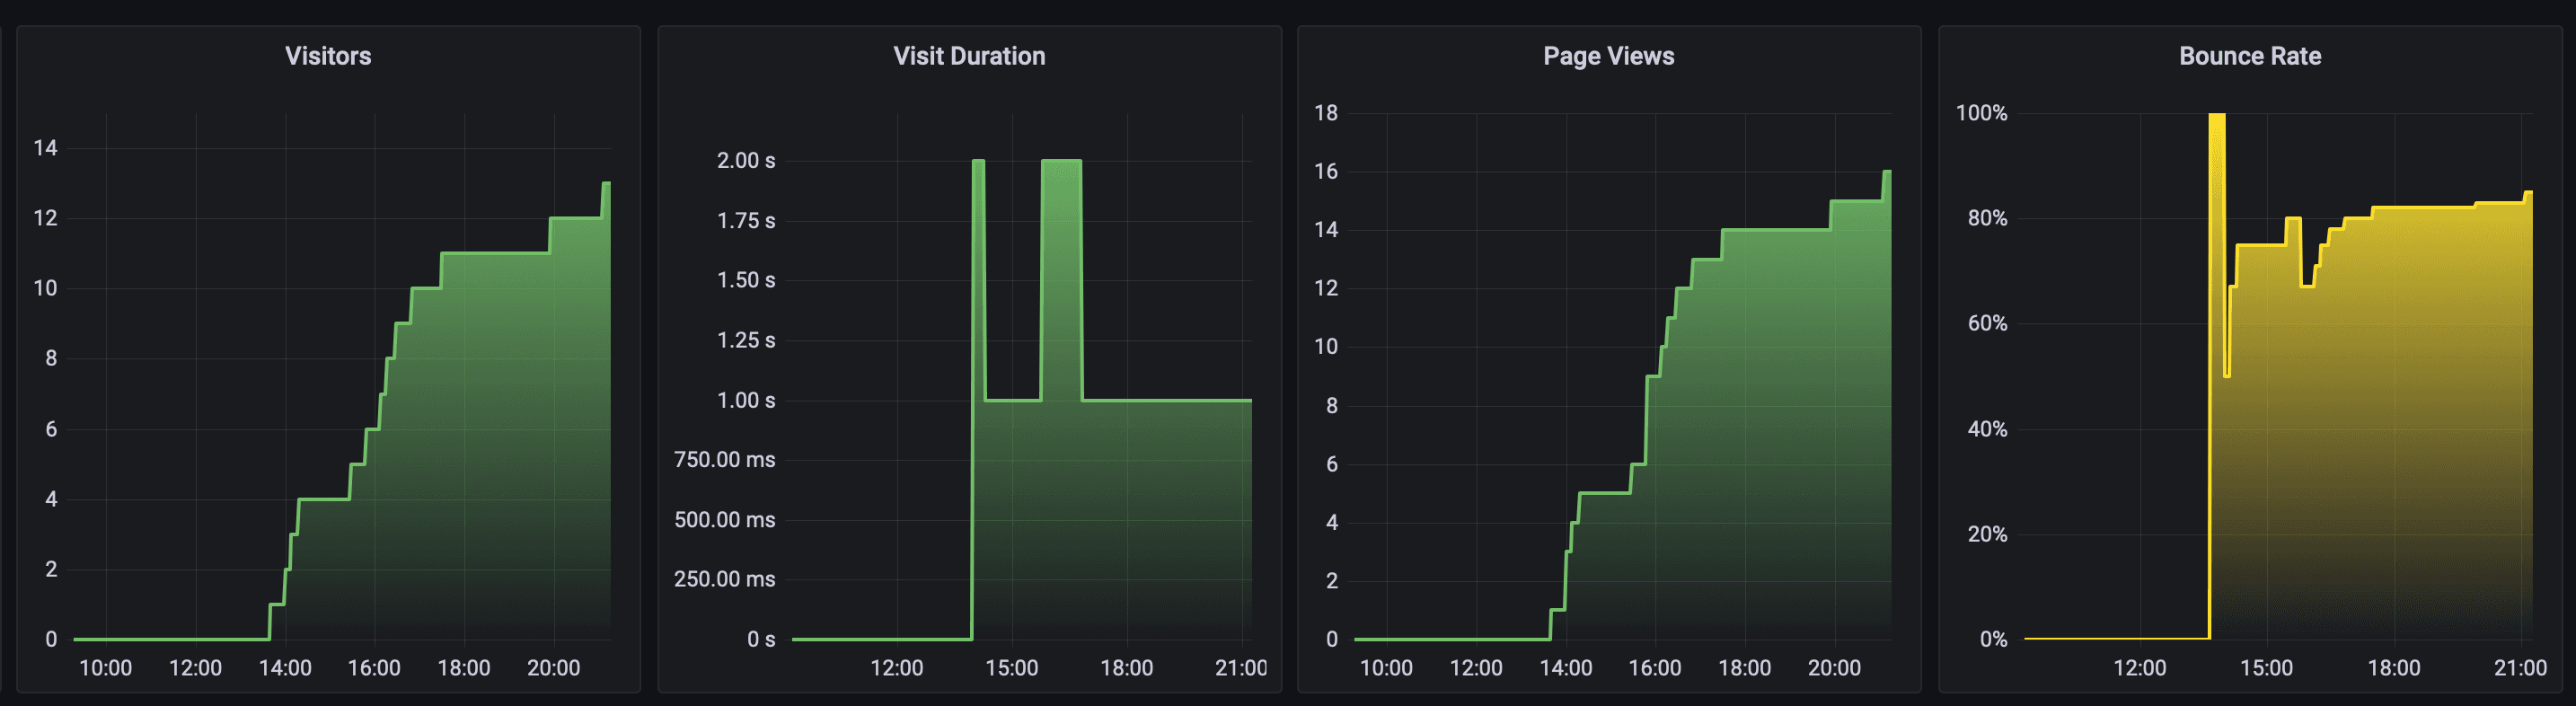The image size is (2576, 706).
Task: Click the 21:00 time label in Visit Duration
Action: point(1240,668)
